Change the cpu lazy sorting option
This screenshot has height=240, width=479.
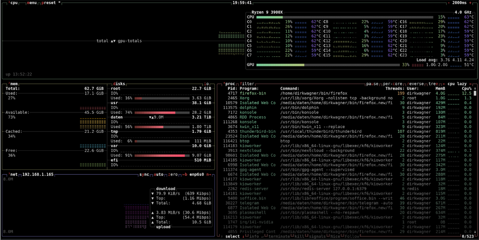pos(457,84)
